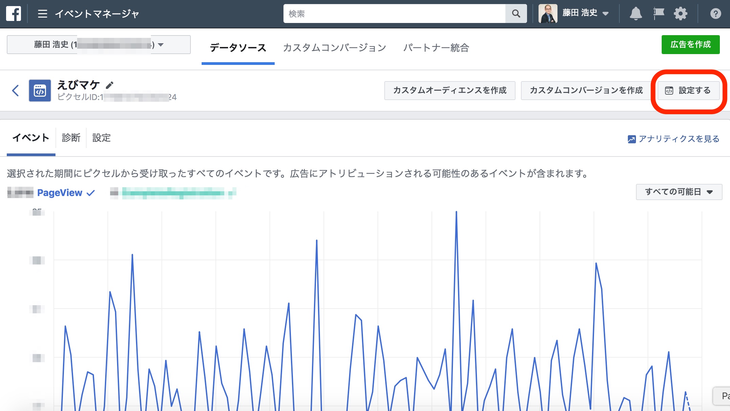Screen dimensions: 730x411
Task: Switch to the データソース tab
Action: tap(238, 48)
